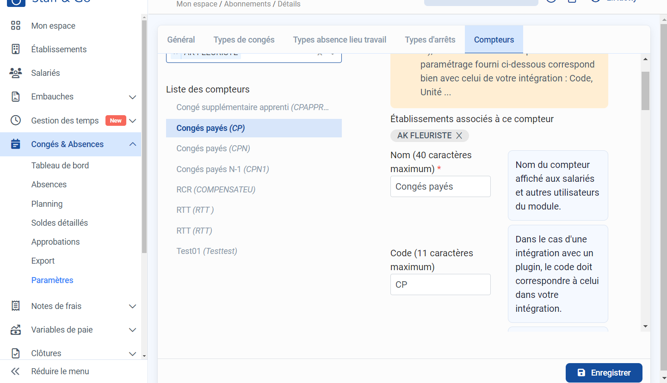
Task: Switch to the Général tab
Action: coord(181,40)
